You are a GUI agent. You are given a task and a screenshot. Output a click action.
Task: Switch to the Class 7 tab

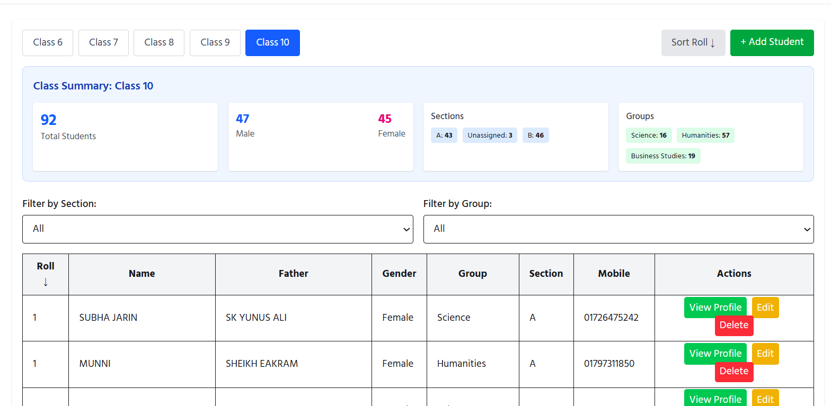[103, 42]
